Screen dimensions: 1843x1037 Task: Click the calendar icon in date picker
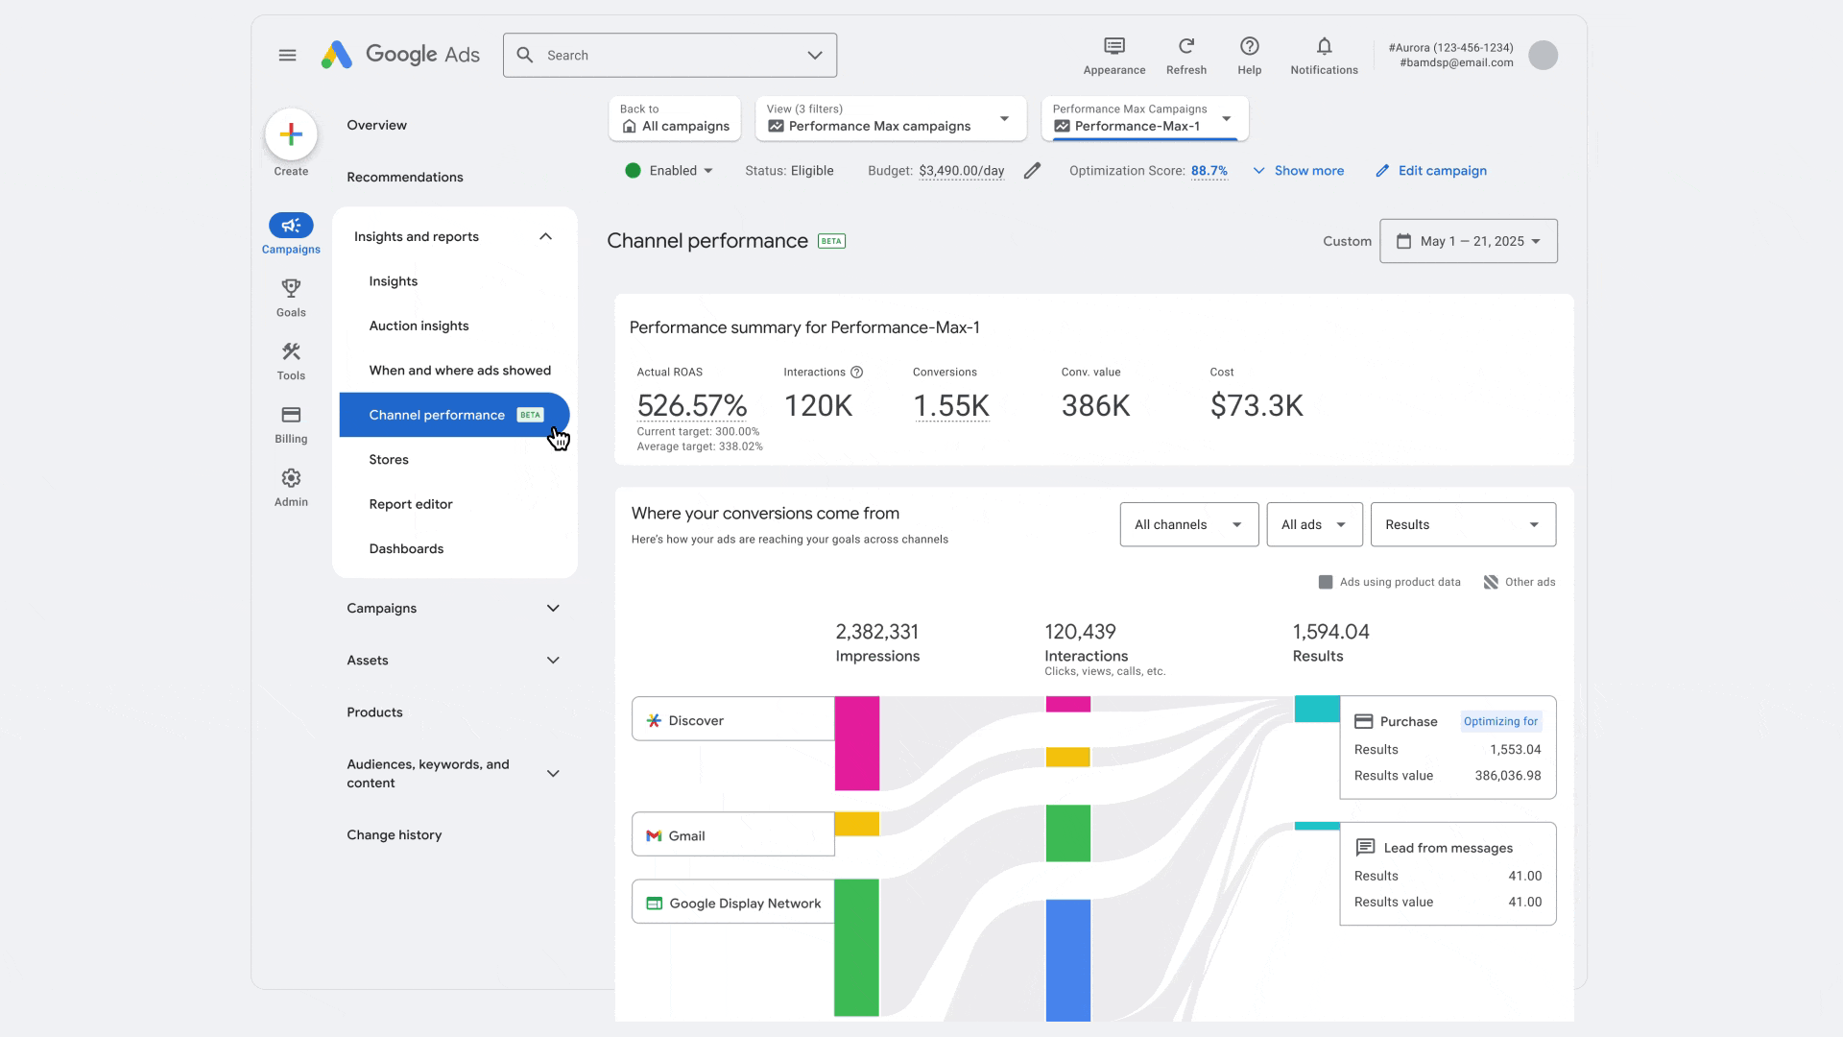(1403, 241)
